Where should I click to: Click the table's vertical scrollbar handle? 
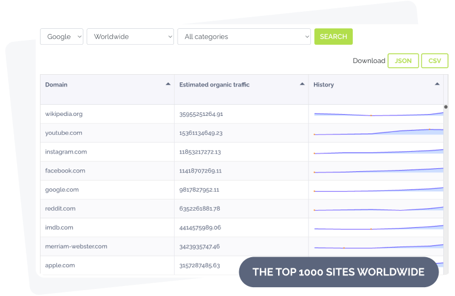pos(446,107)
